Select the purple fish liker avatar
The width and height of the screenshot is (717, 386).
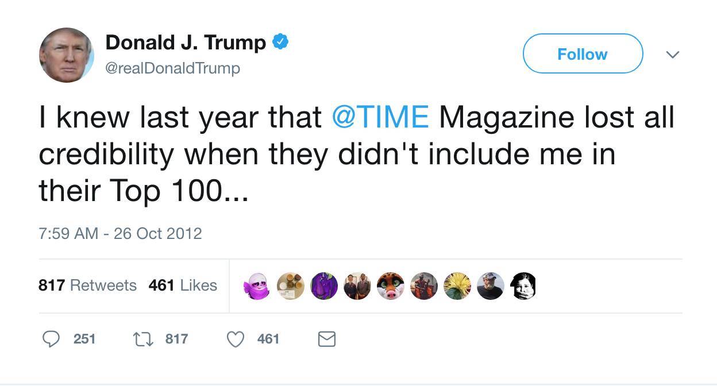(257, 285)
